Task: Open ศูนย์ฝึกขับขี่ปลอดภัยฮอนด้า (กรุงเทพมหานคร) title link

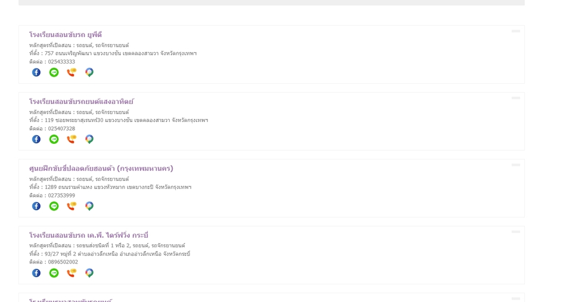Action: (101, 168)
